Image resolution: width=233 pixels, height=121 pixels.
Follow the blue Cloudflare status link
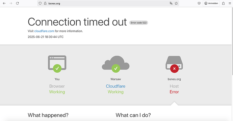(115, 86)
